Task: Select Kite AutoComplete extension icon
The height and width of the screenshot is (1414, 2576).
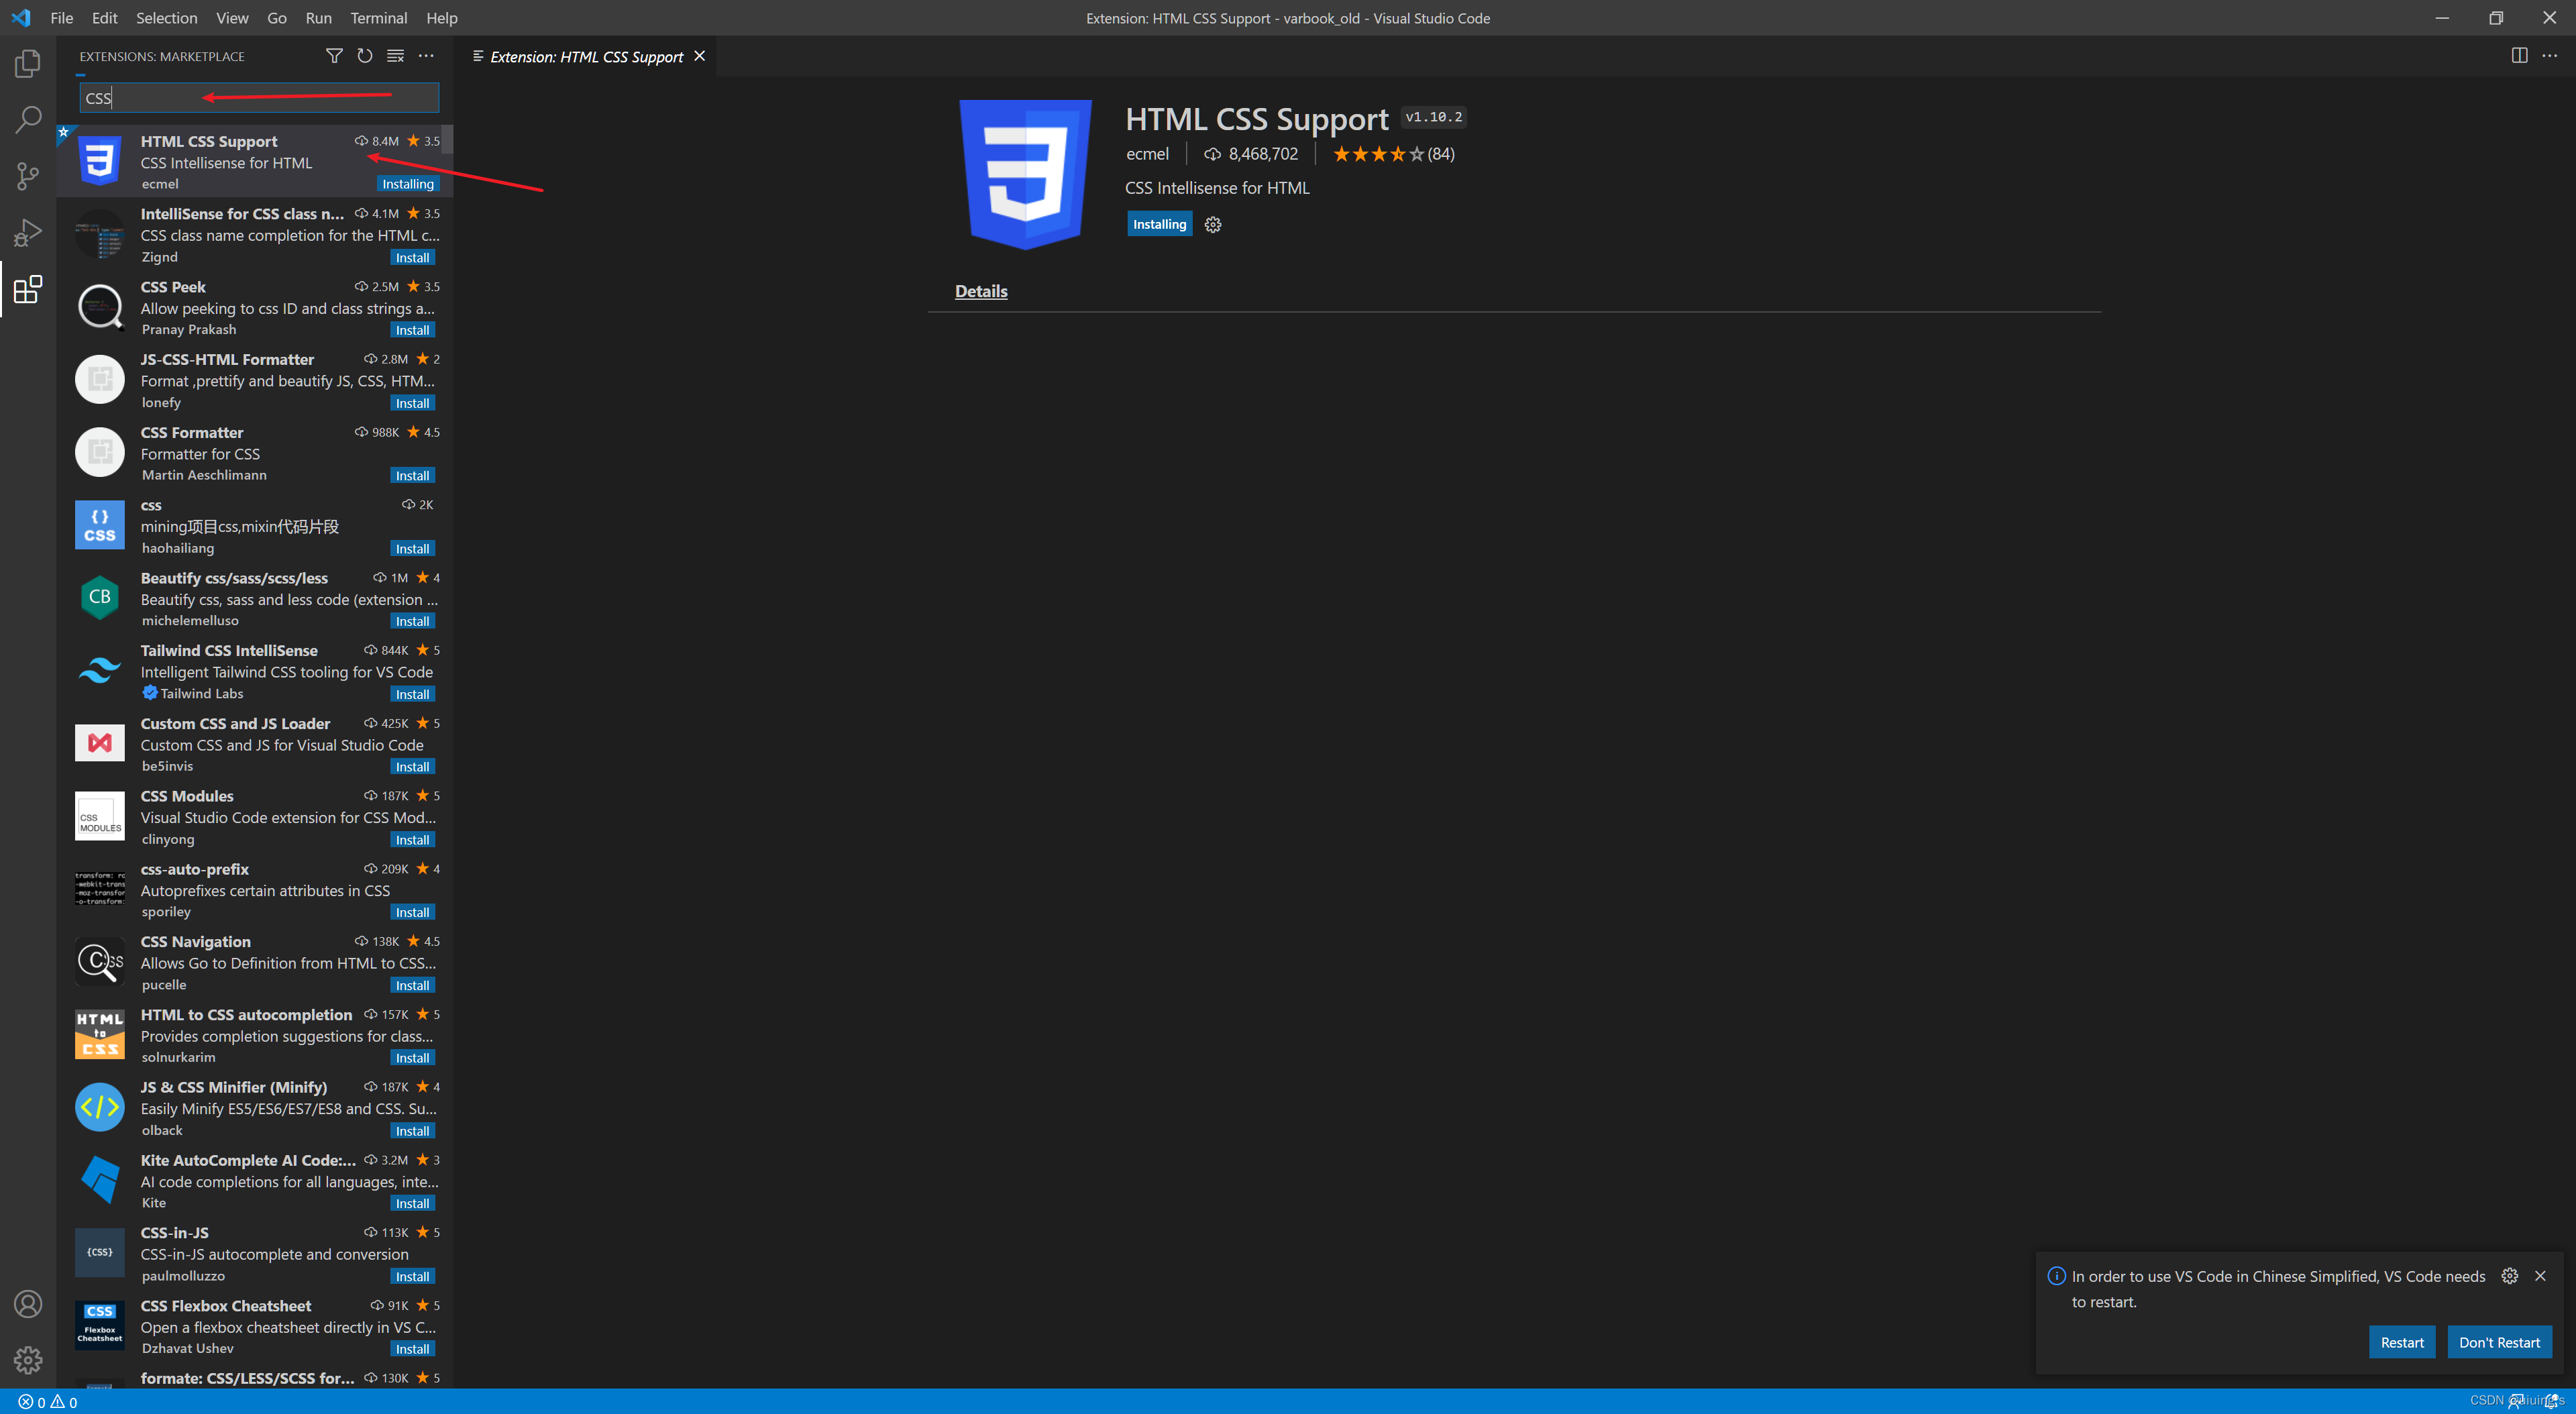Action: [100, 1180]
